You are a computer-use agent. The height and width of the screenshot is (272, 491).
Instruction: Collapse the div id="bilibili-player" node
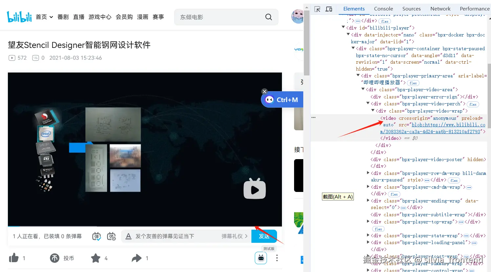point(343,28)
